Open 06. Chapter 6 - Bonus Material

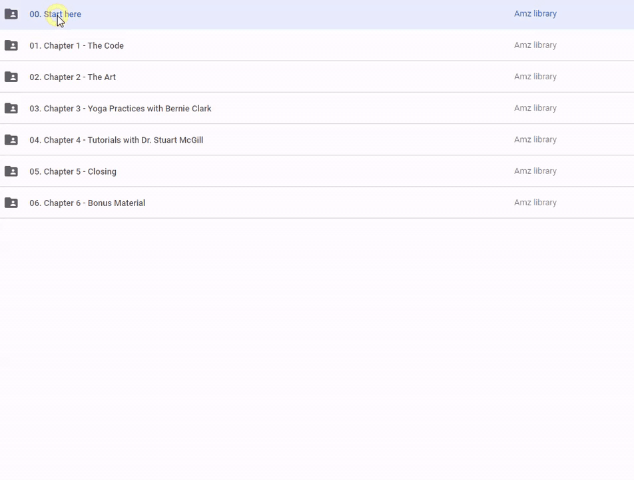pos(87,203)
